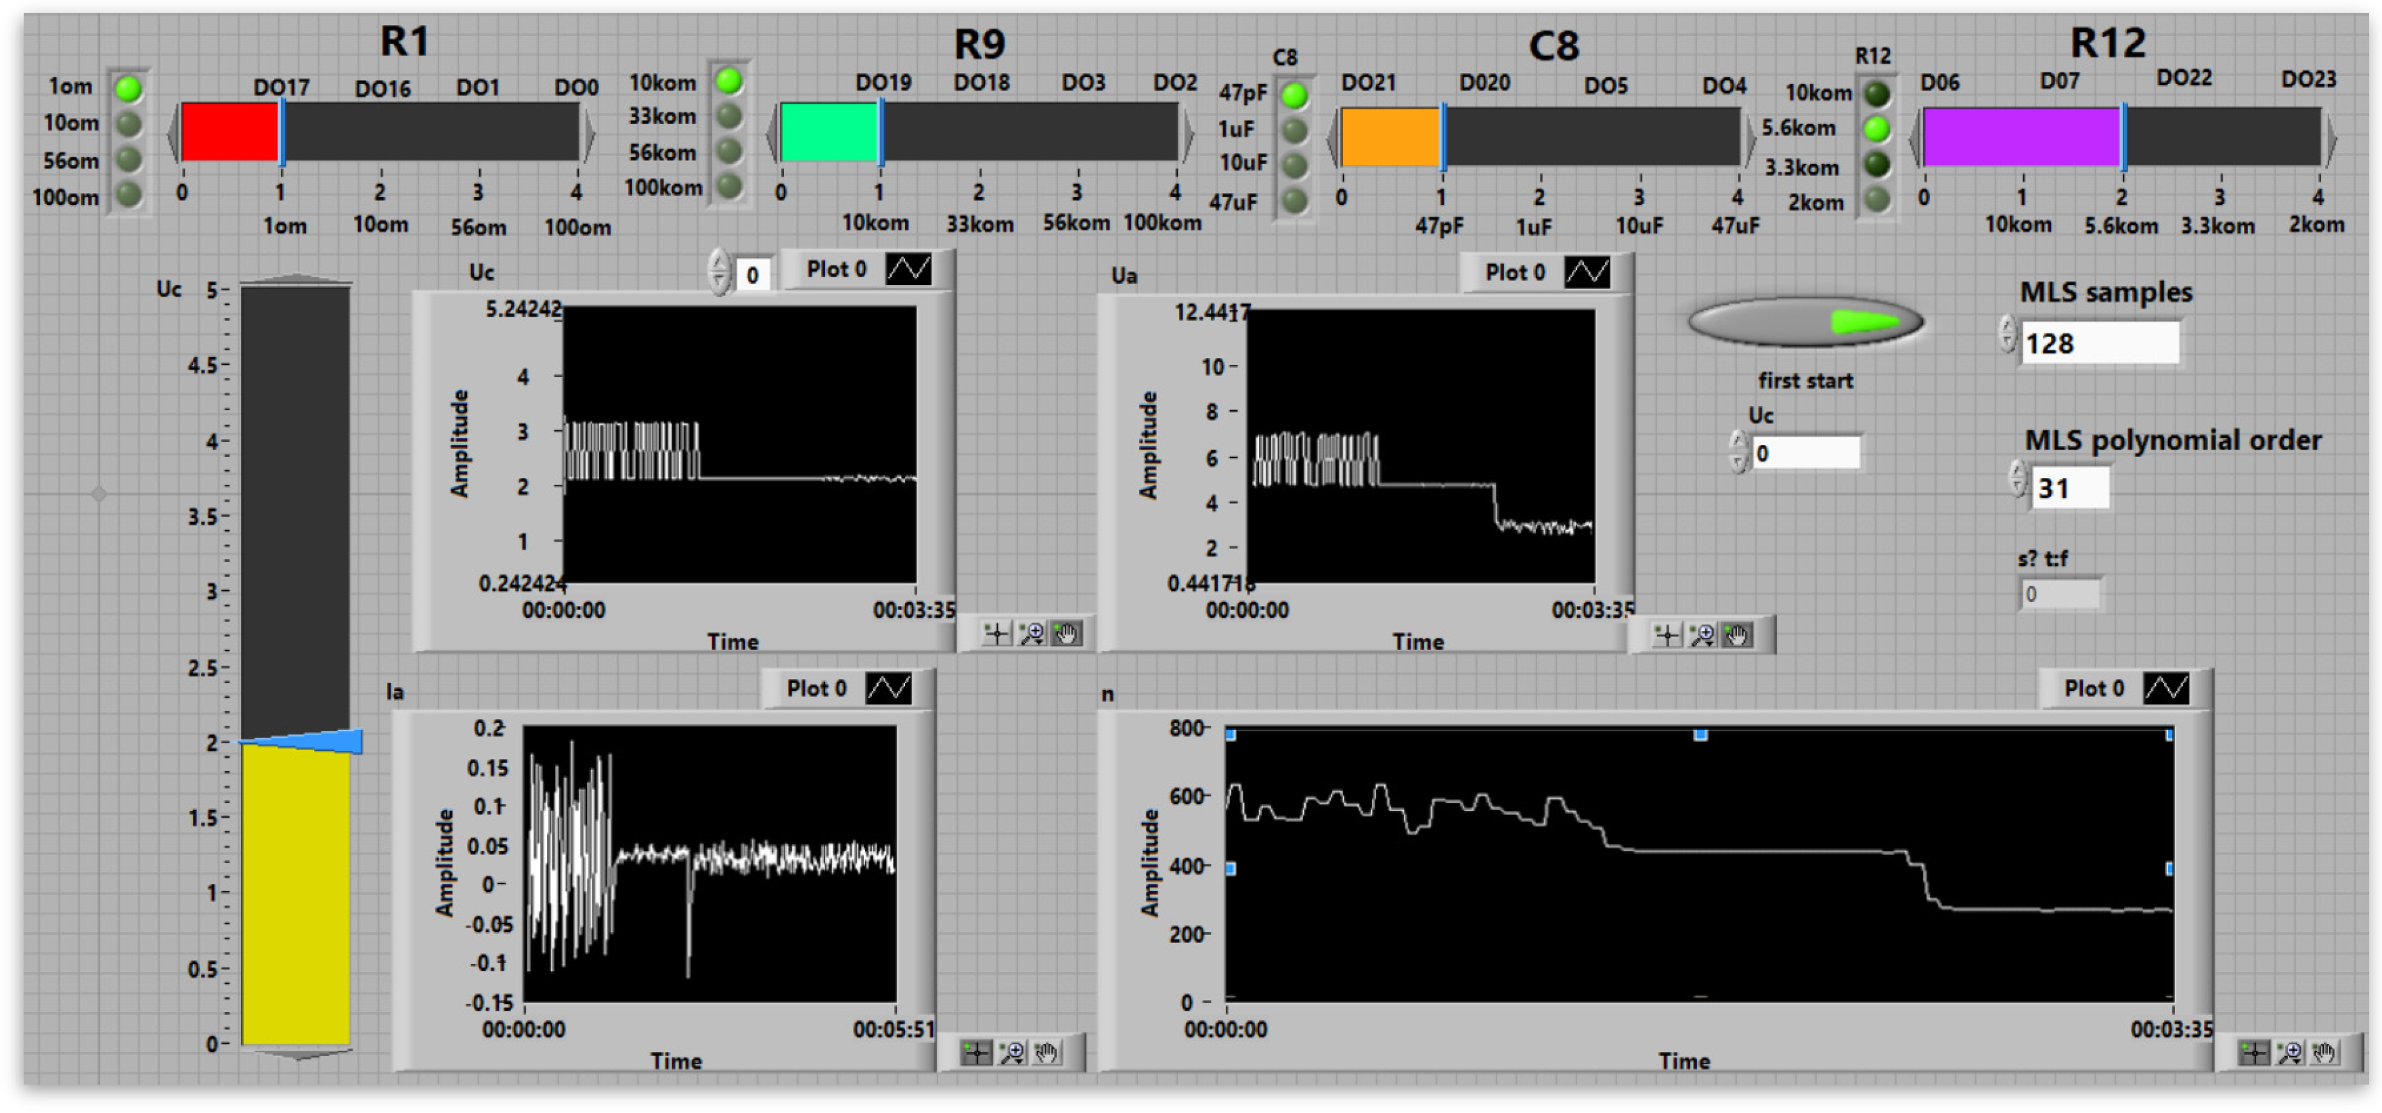The width and height of the screenshot is (2382, 1113).
Task: Toggle the 10om LED for R1
Action: (129, 124)
